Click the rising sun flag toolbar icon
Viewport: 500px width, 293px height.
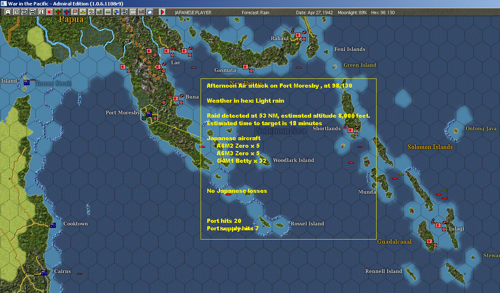click(50, 12)
